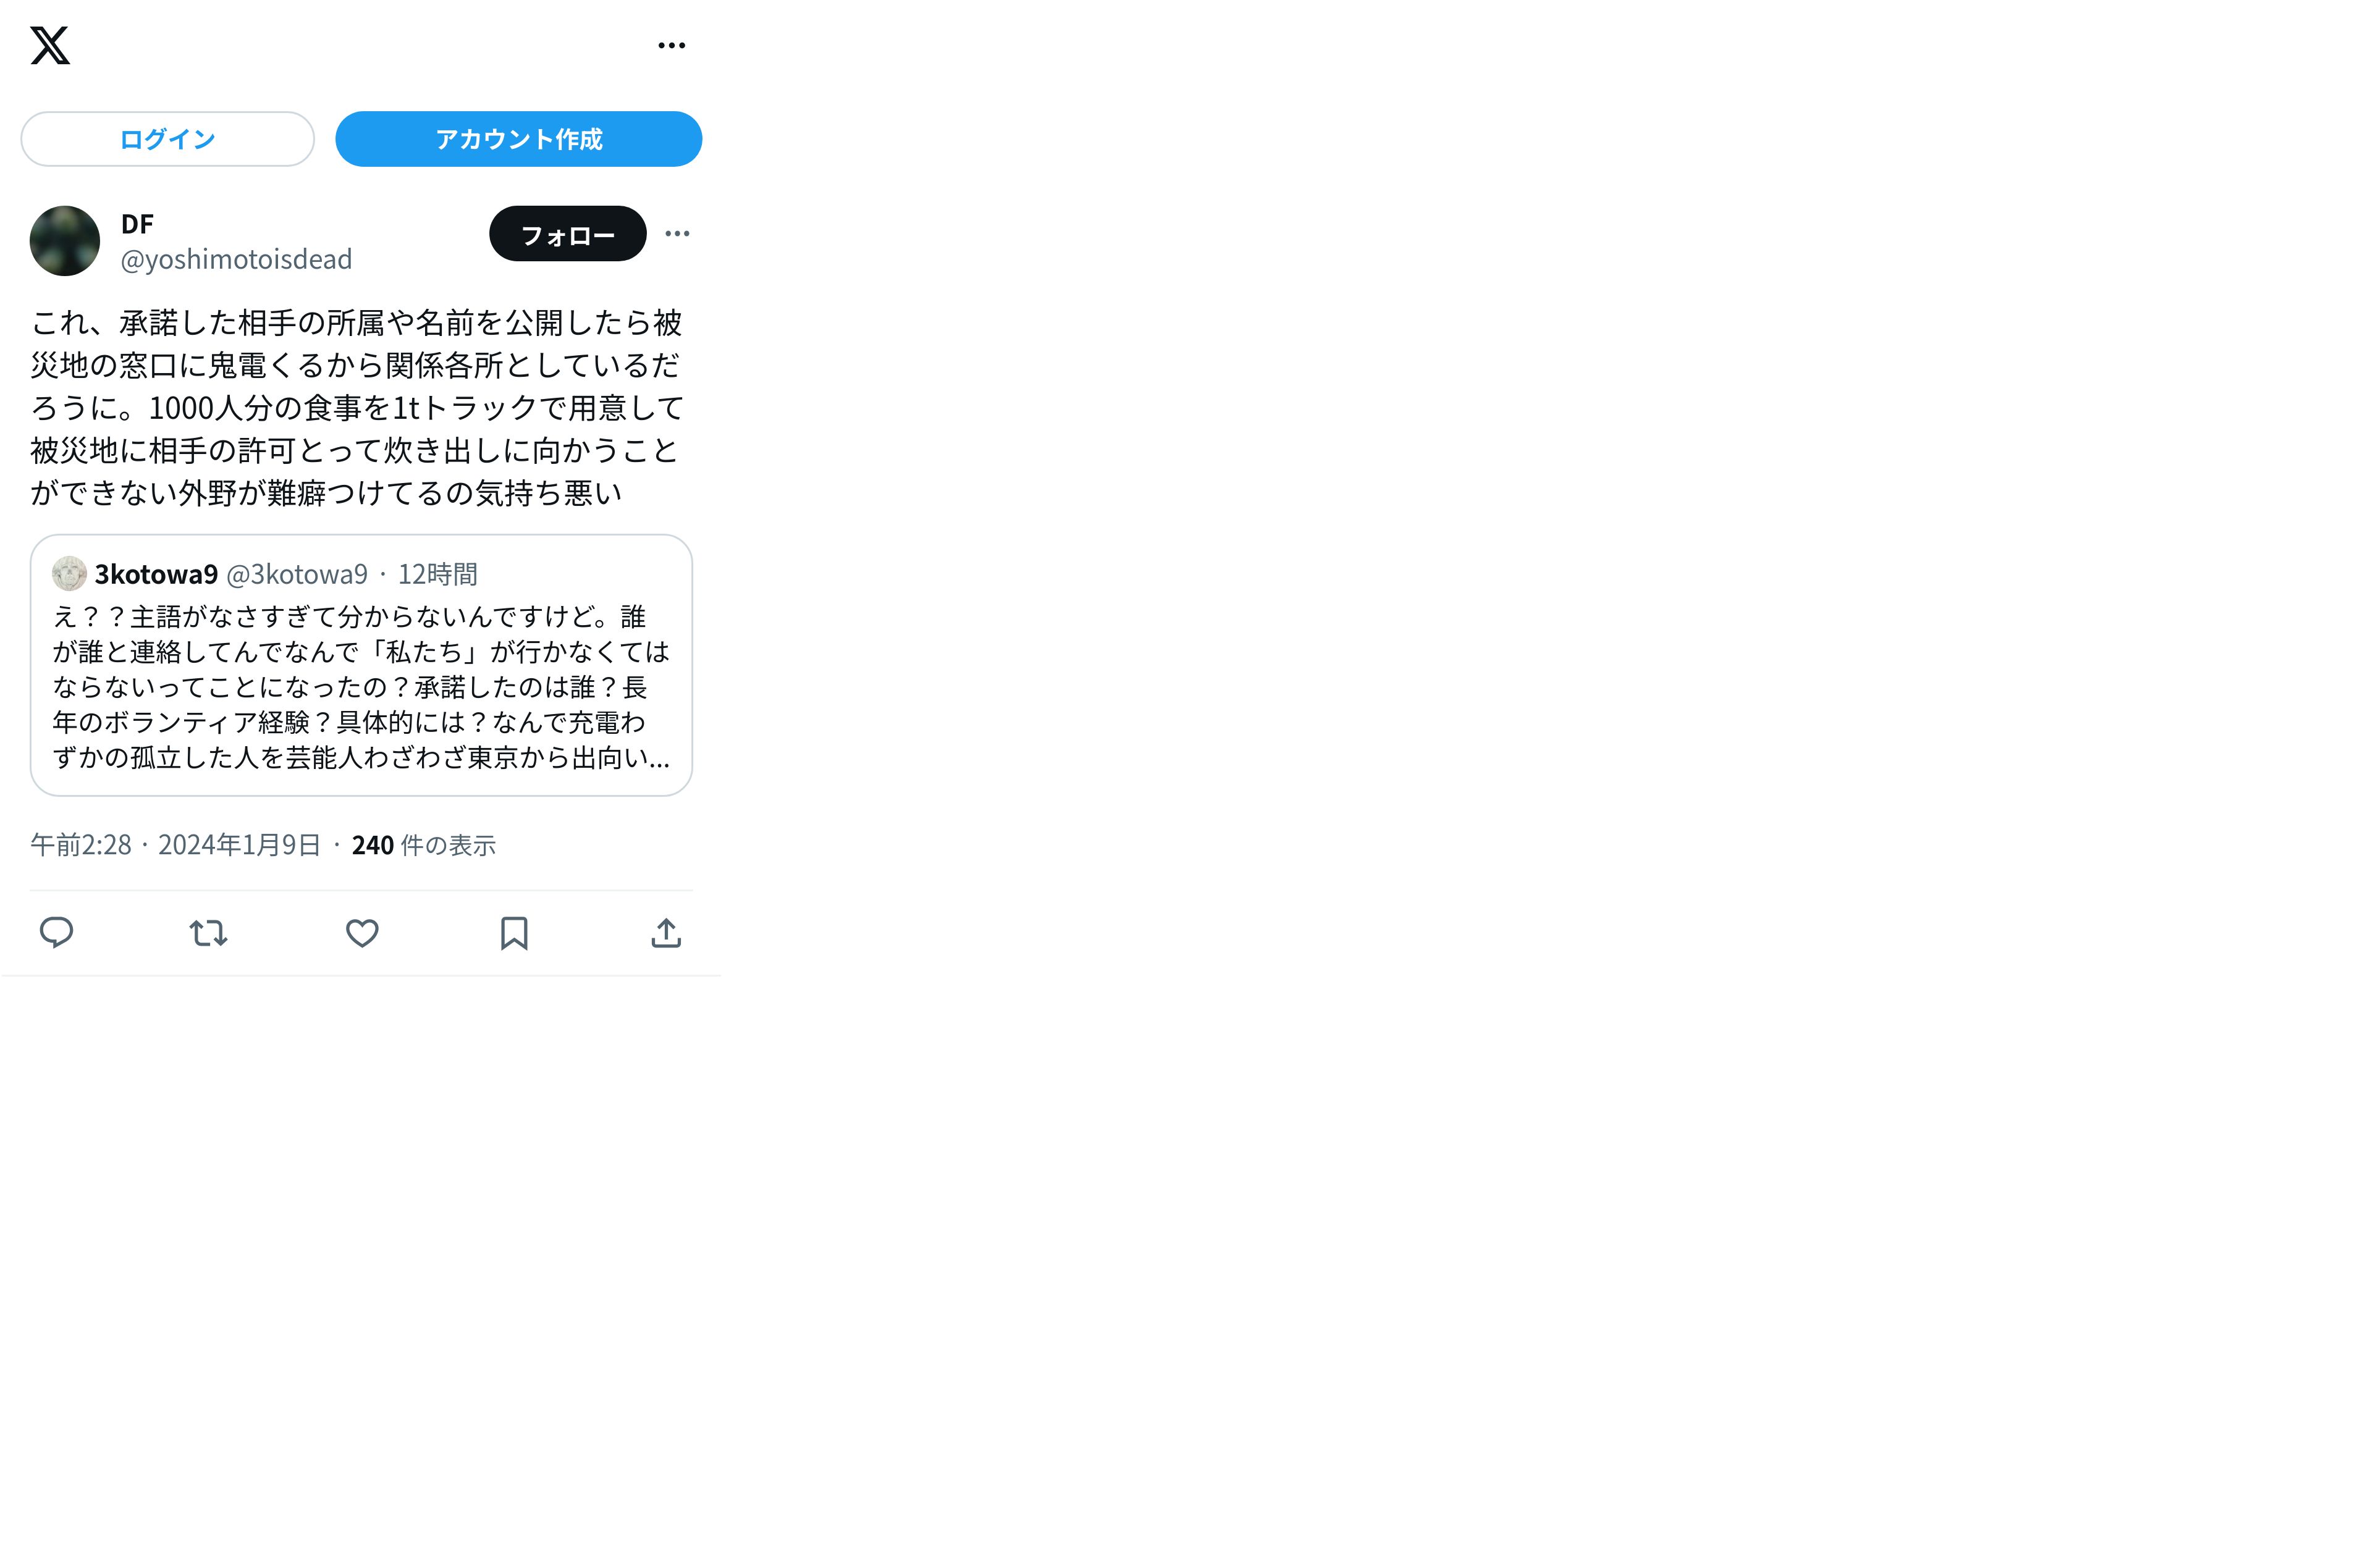Click the 3kotowa9 avatar in quote
Screen dimensions: 2380x1564
pos(69,573)
